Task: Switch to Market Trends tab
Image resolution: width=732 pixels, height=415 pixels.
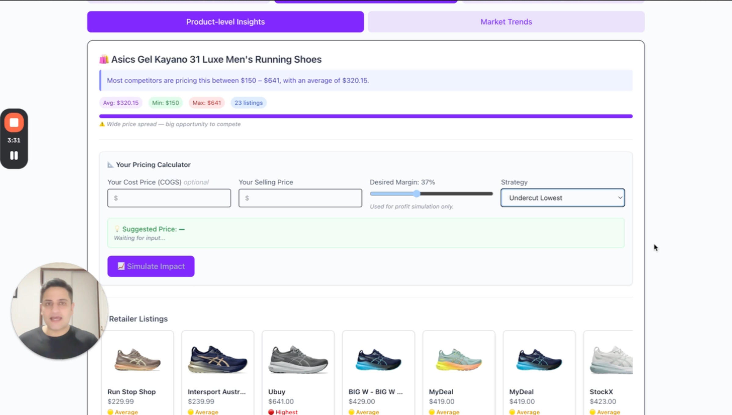Action: (506, 22)
